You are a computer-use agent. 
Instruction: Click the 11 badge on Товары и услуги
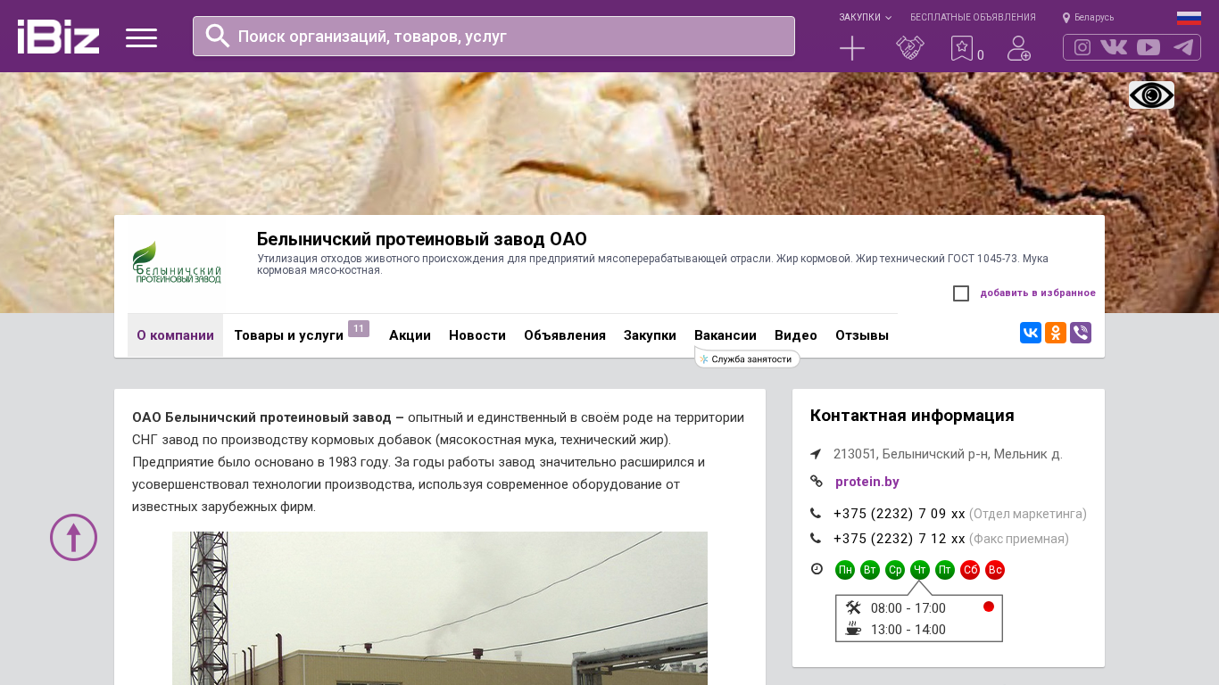[x=359, y=328]
